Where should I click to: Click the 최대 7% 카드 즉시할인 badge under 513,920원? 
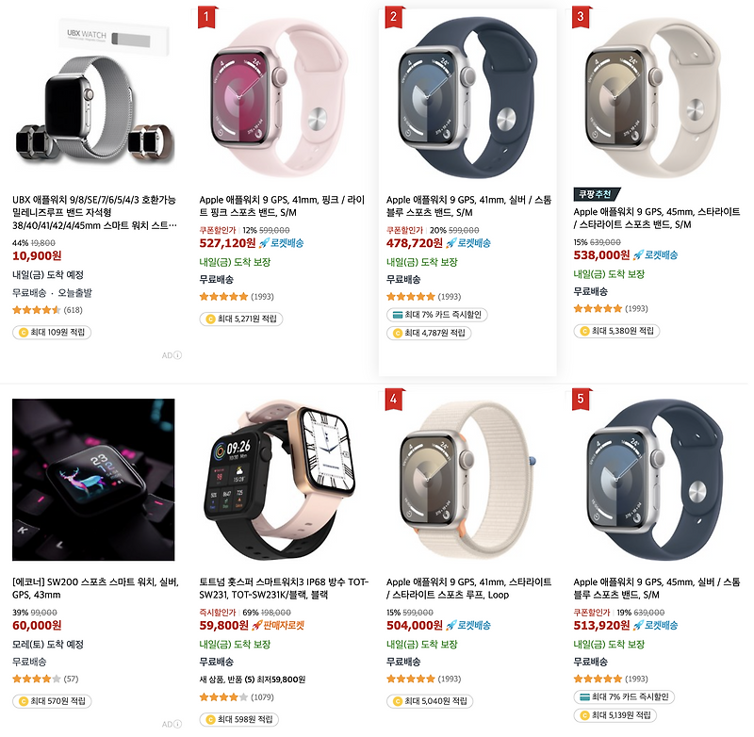click(624, 697)
